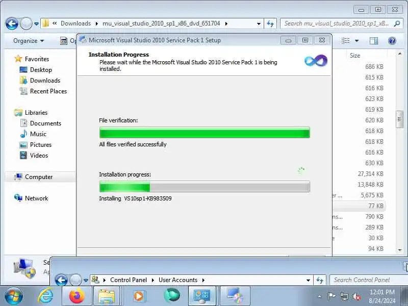Open Action Center flag in system tray

331,296
